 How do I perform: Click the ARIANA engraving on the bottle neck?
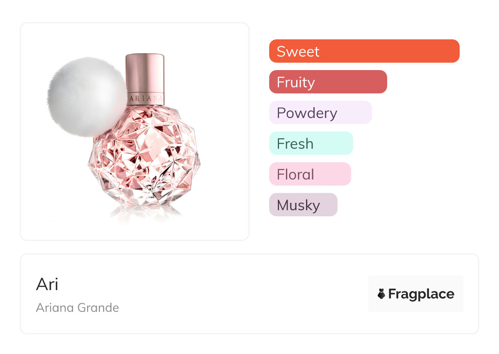(145, 99)
